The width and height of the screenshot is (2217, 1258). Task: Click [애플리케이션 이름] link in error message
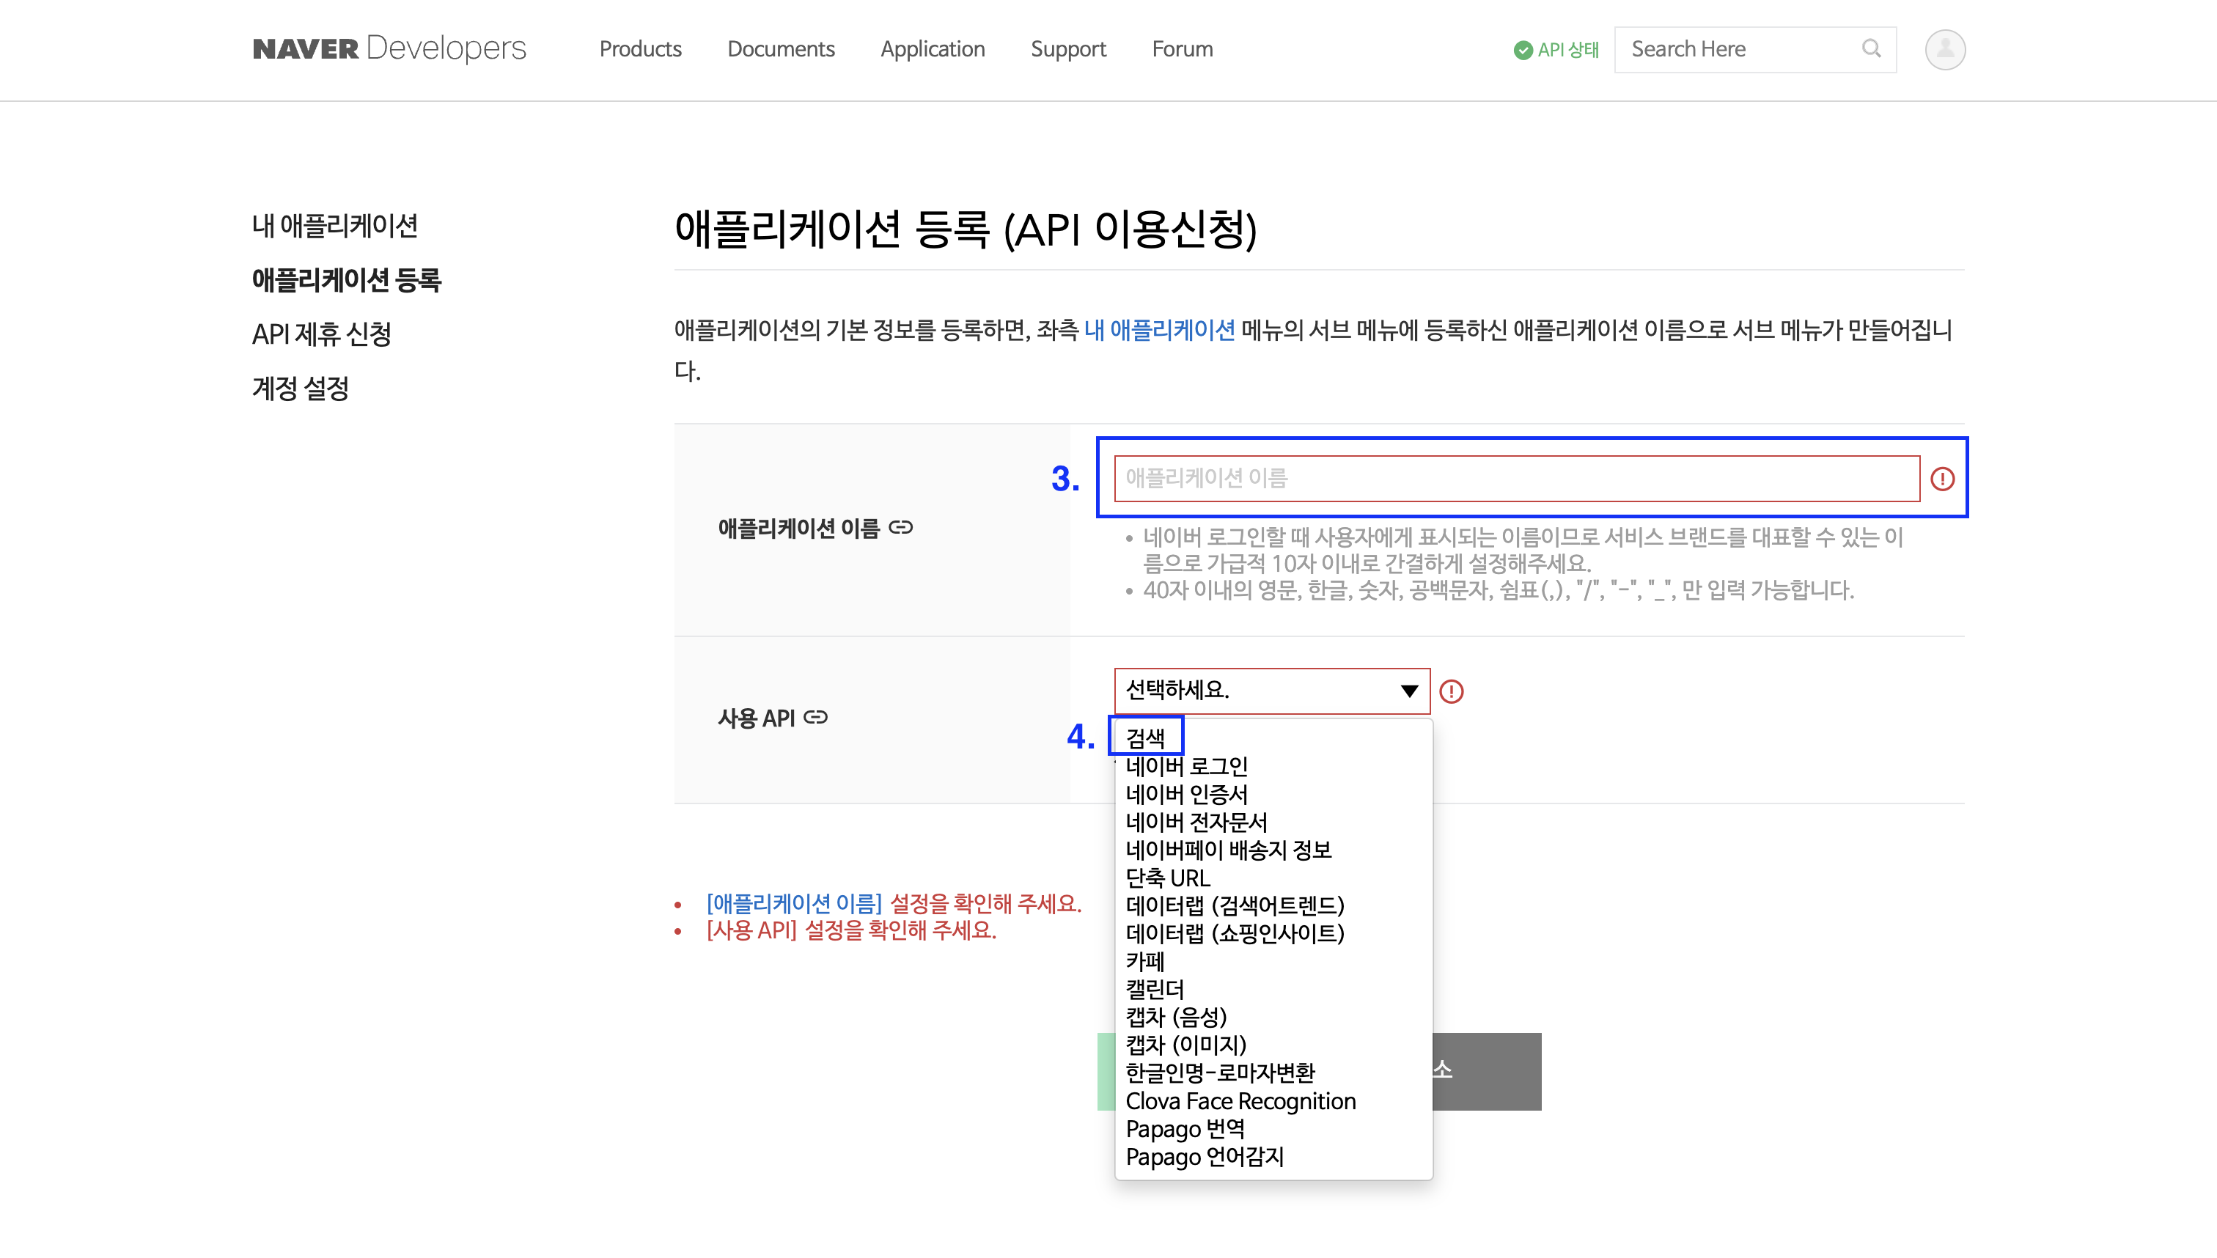794,904
